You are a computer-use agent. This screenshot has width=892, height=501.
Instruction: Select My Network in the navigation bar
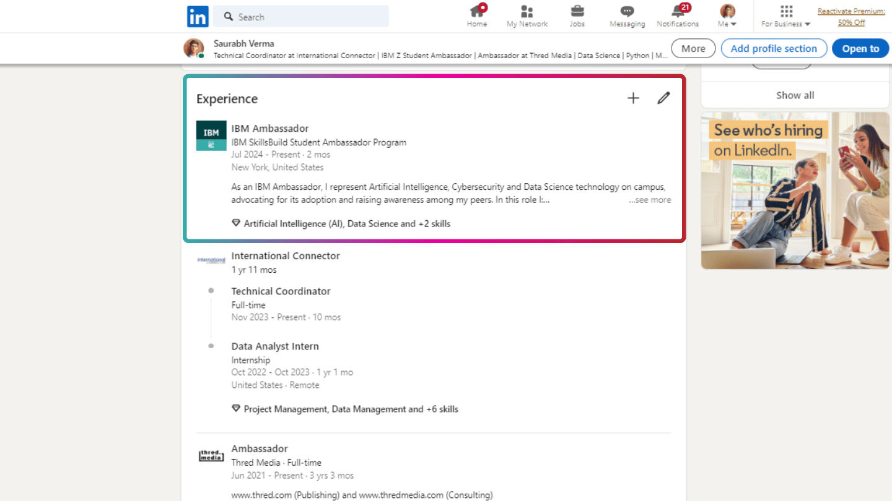click(527, 16)
